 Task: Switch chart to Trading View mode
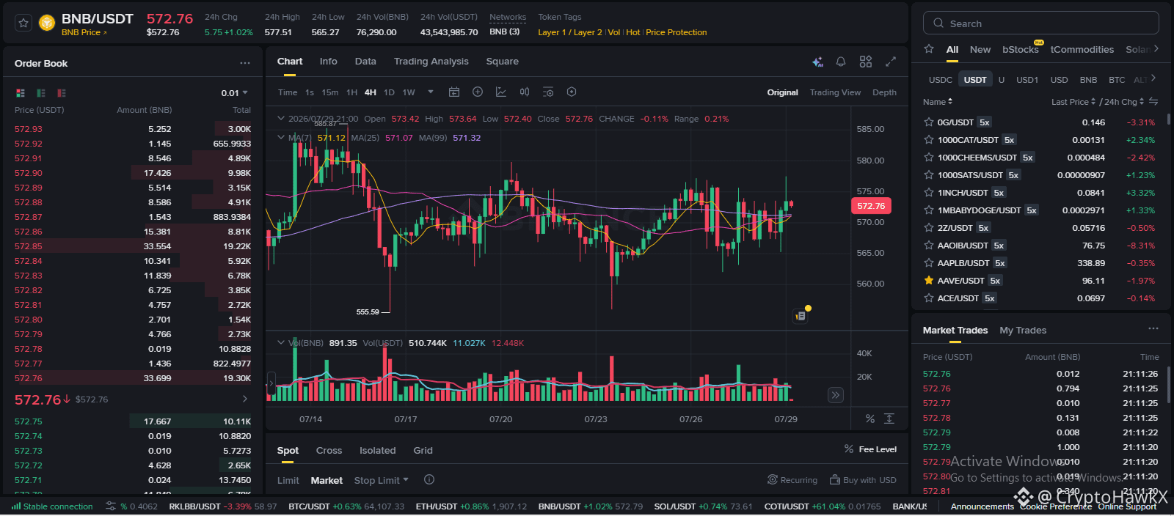835,92
